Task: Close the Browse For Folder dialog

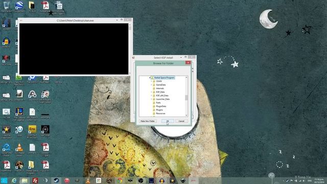Action: click(188, 62)
